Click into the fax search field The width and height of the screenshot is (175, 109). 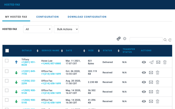[x=146, y=40]
